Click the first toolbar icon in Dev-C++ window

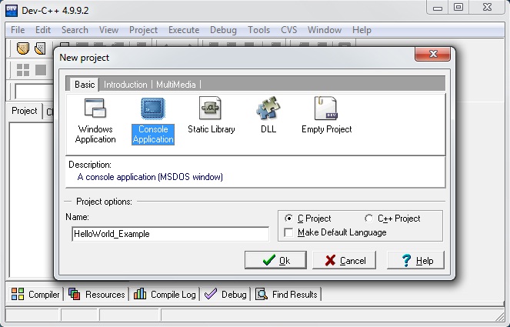pyautogui.click(x=23, y=48)
